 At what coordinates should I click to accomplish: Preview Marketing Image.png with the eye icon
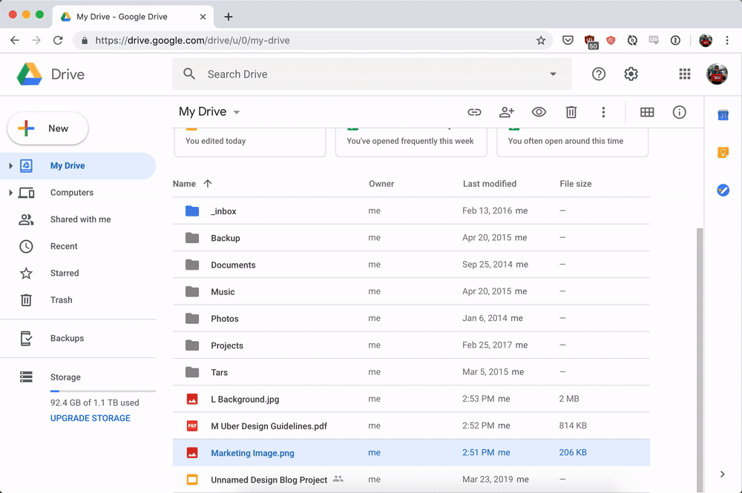pyautogui.click(x=539, y=112)
